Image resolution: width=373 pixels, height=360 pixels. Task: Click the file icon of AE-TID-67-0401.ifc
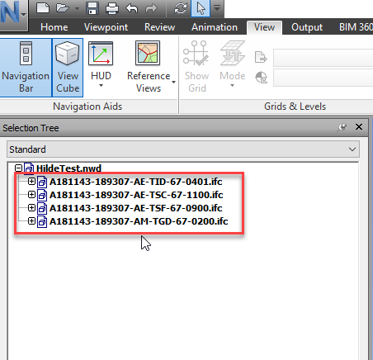(x=42, y=182)
